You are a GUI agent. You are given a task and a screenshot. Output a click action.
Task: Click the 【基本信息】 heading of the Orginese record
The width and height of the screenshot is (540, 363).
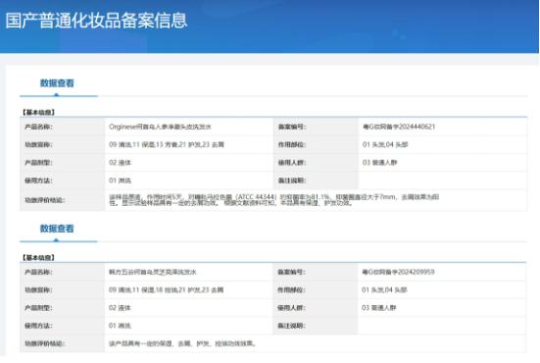tap(38, 112)
